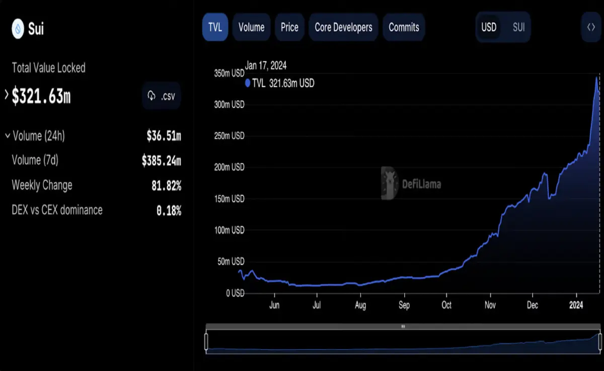The width and height of the screenshot is (604, 371).
Task: Click the Jan 17, 2024 tooltip date
Action: pyautogui.click(x=266, y=65)
